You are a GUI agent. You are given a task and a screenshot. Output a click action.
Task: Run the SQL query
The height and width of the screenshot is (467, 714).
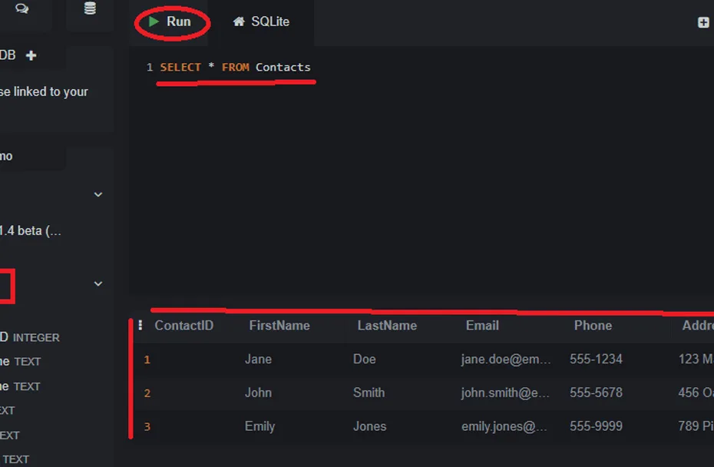pos(171,22)
